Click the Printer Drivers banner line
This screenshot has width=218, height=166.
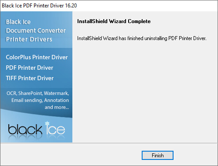29,39
